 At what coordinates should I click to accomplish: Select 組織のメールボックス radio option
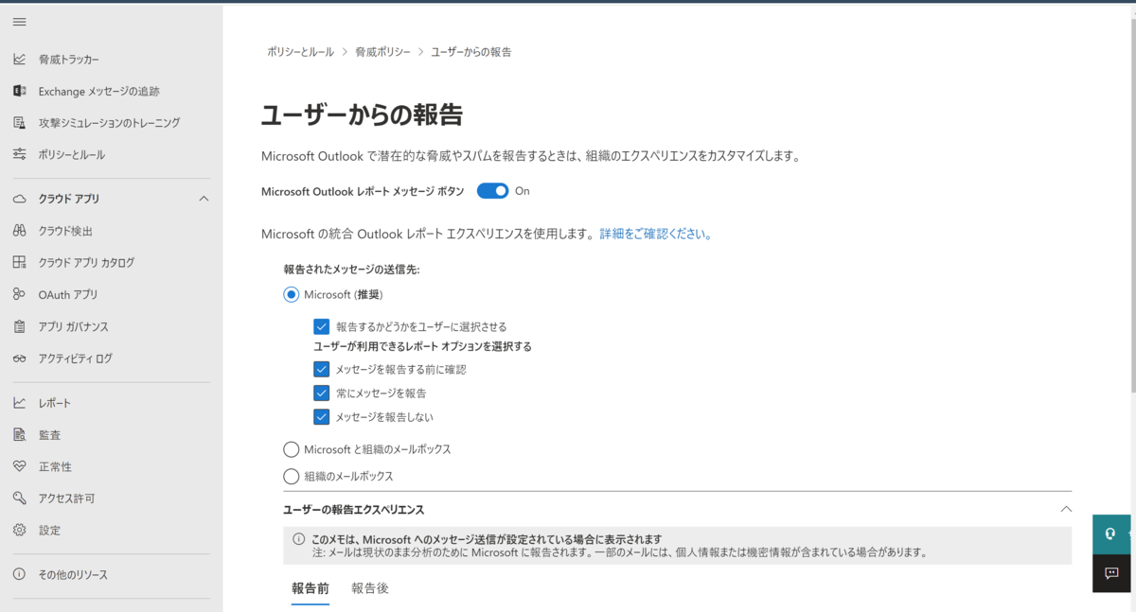tap(292, 477)
